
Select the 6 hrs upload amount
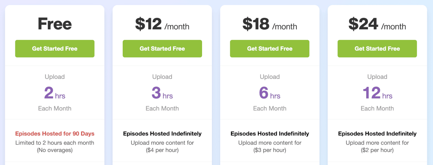[x=270, y=93]
